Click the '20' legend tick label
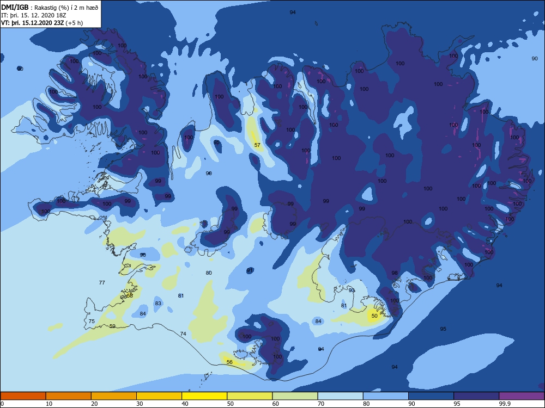Screen dimensions: 545x408 pyautogui.click(x=94, y=404)
